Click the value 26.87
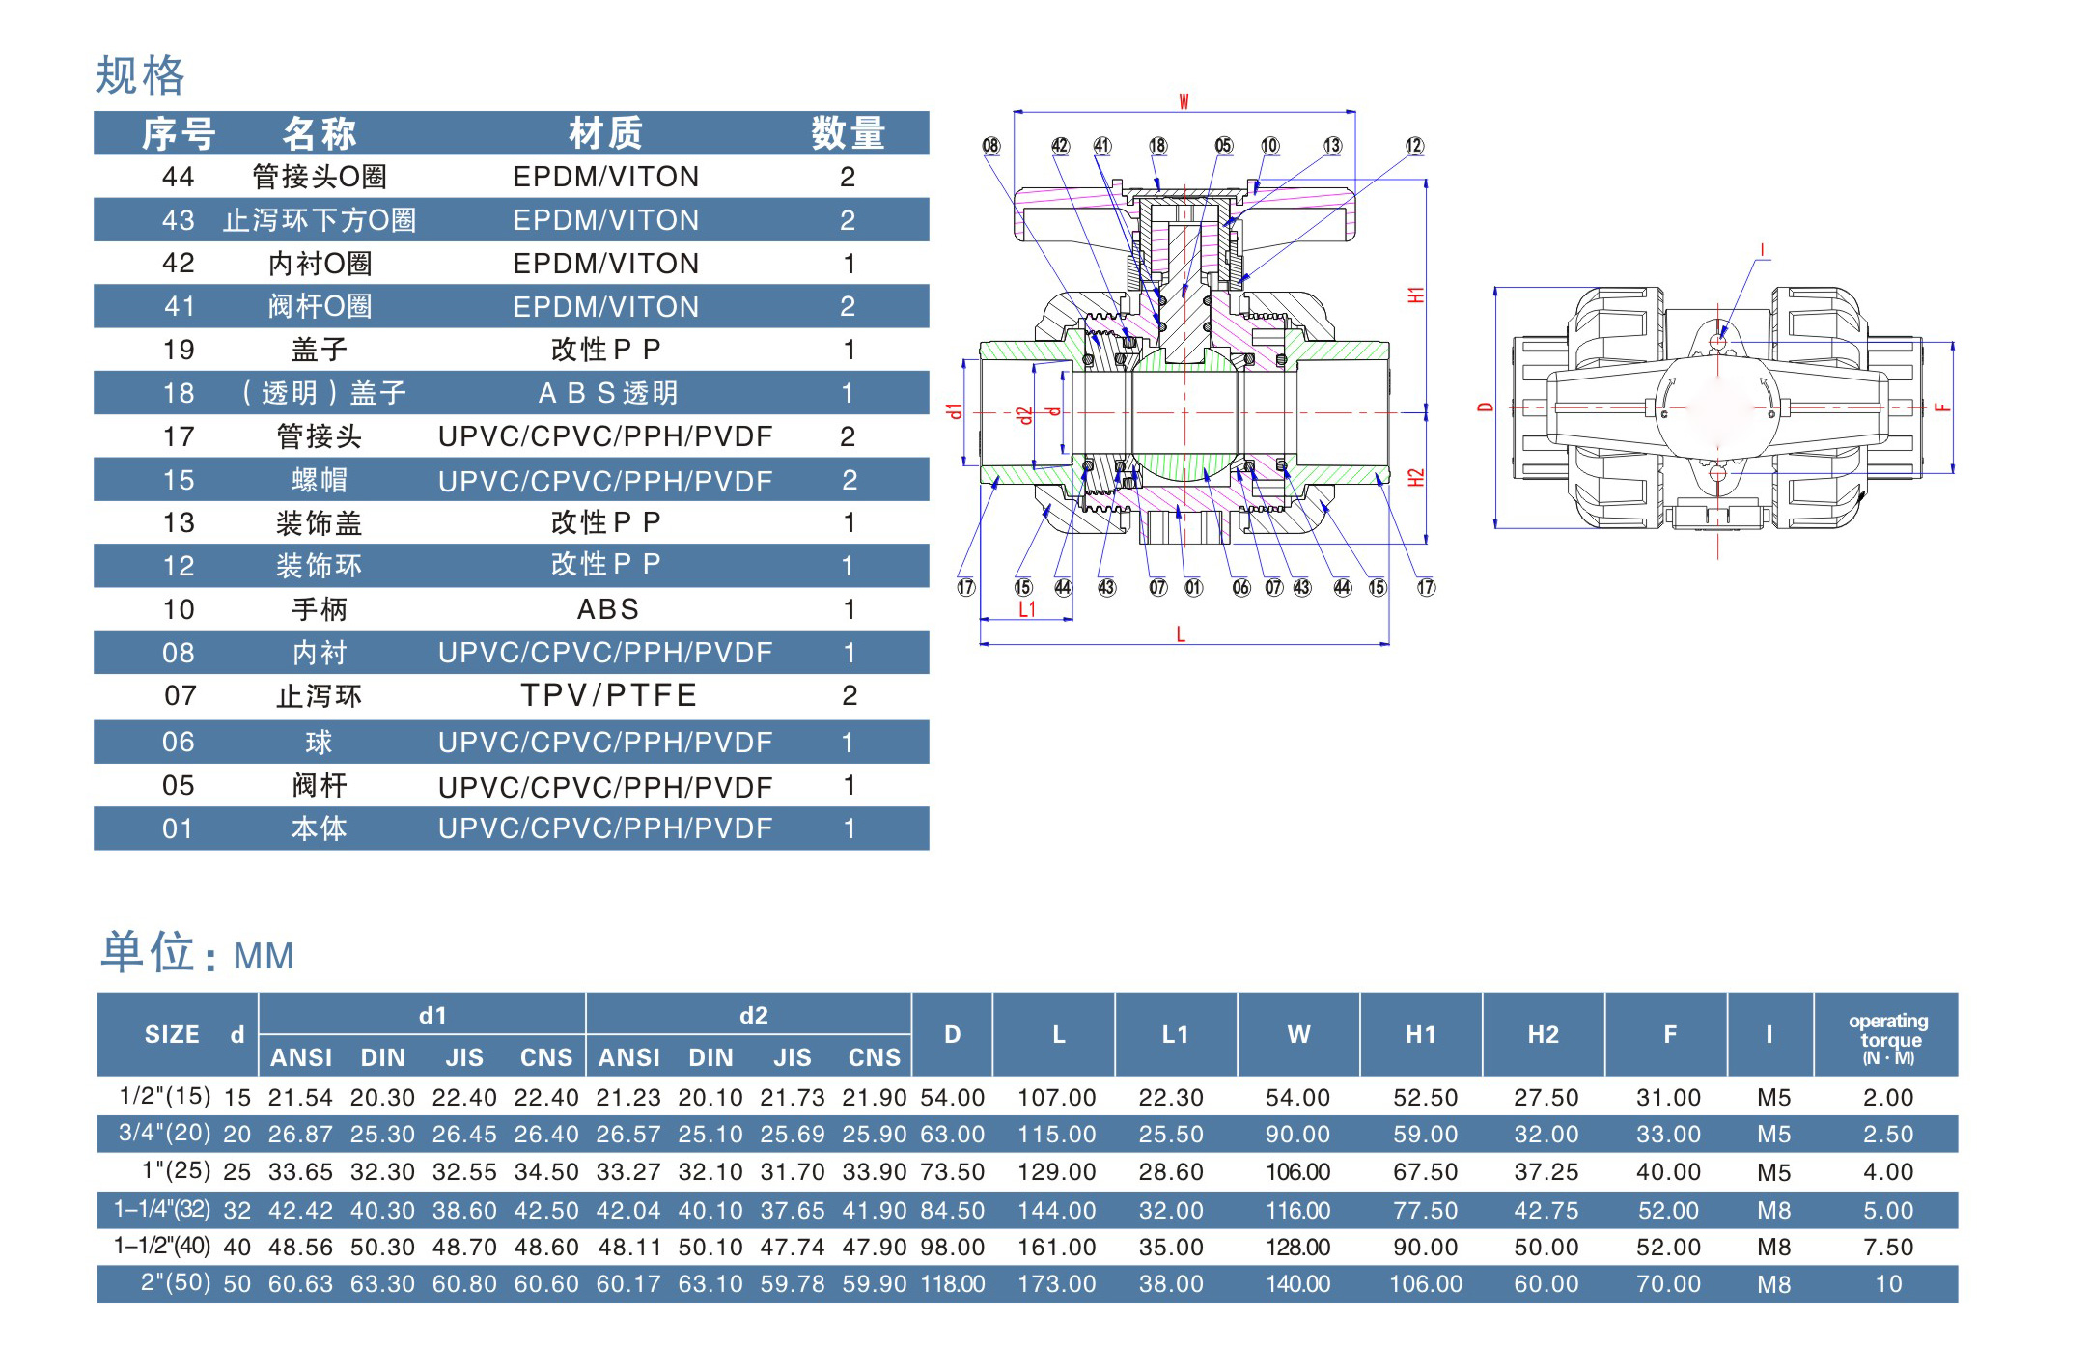The height and width of the screenshot is (1347, 2089). coord(300,1135)
